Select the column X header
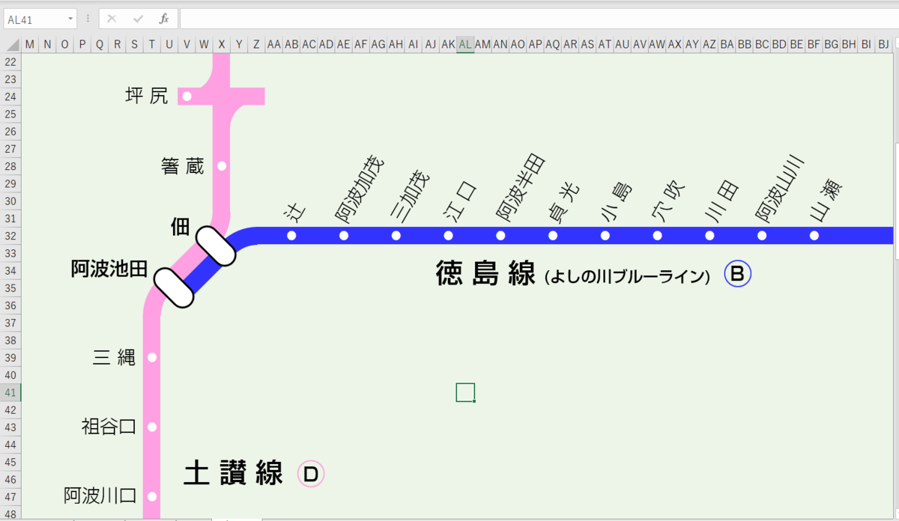Image resolution: width=899 pixels, height=521 pixels. click(221, 45)
